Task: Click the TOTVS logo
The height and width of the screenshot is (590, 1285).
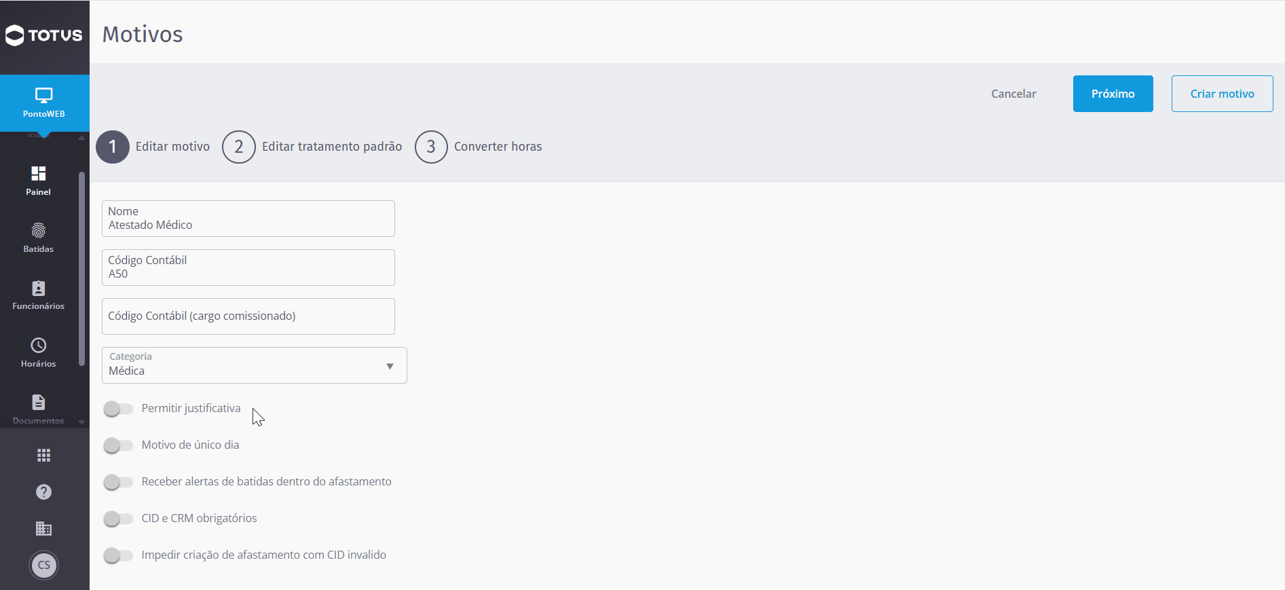Action: coord(44,35)
